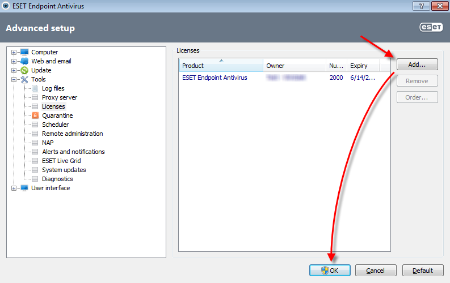The image size is (450, 283).
Task: Click the 2000 license count cell
Action: (x=336, y=78)
